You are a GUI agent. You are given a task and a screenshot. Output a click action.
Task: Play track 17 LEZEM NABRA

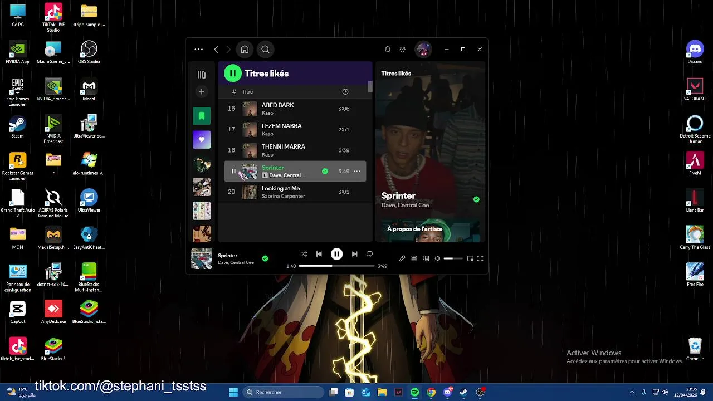(x=295, y=129)
